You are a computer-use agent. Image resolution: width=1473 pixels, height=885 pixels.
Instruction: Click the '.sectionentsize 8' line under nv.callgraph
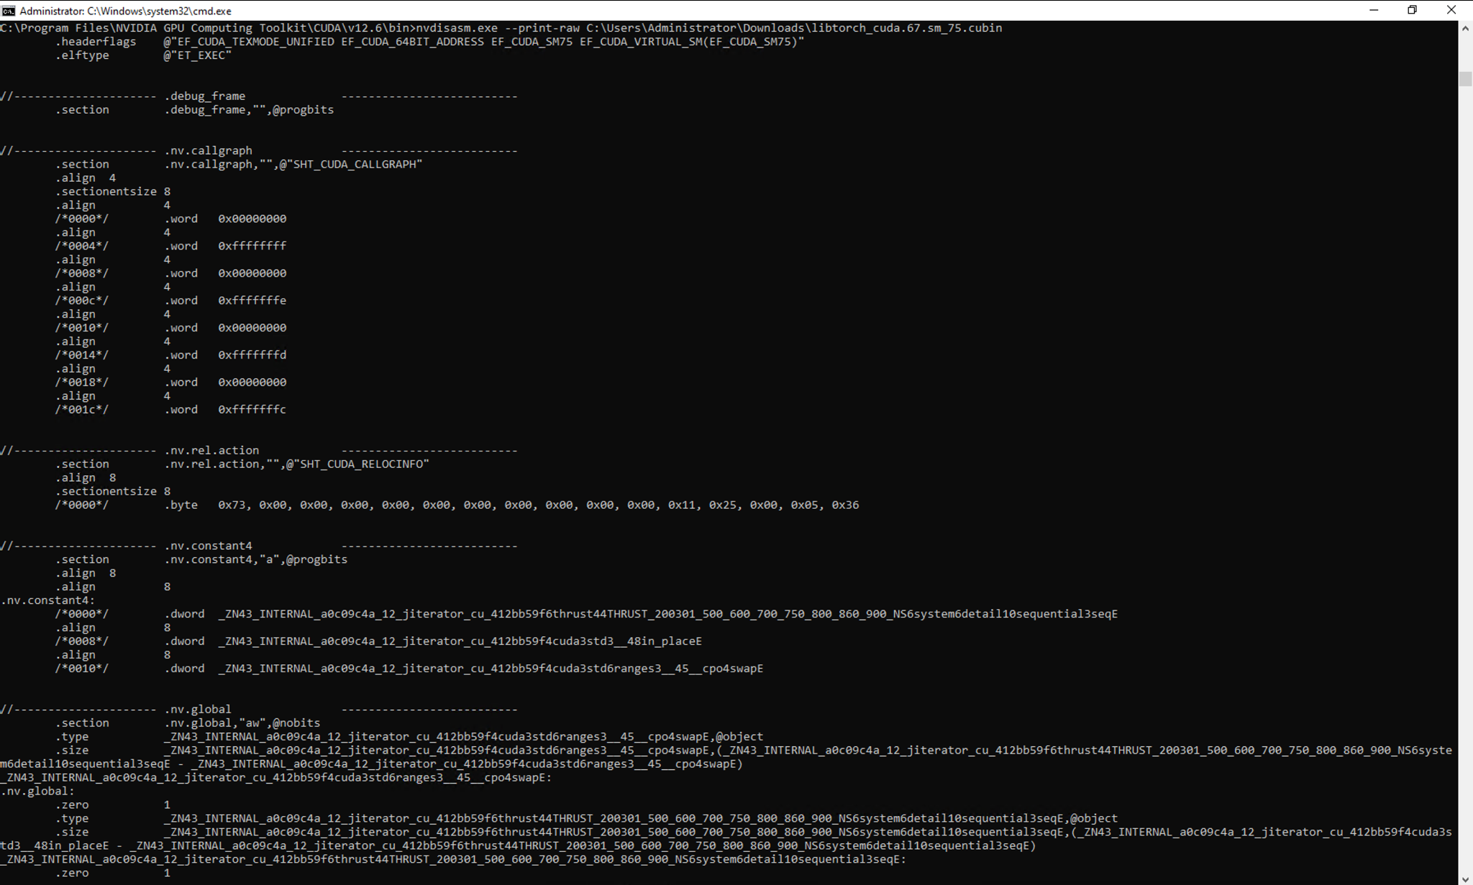point(113,192)
